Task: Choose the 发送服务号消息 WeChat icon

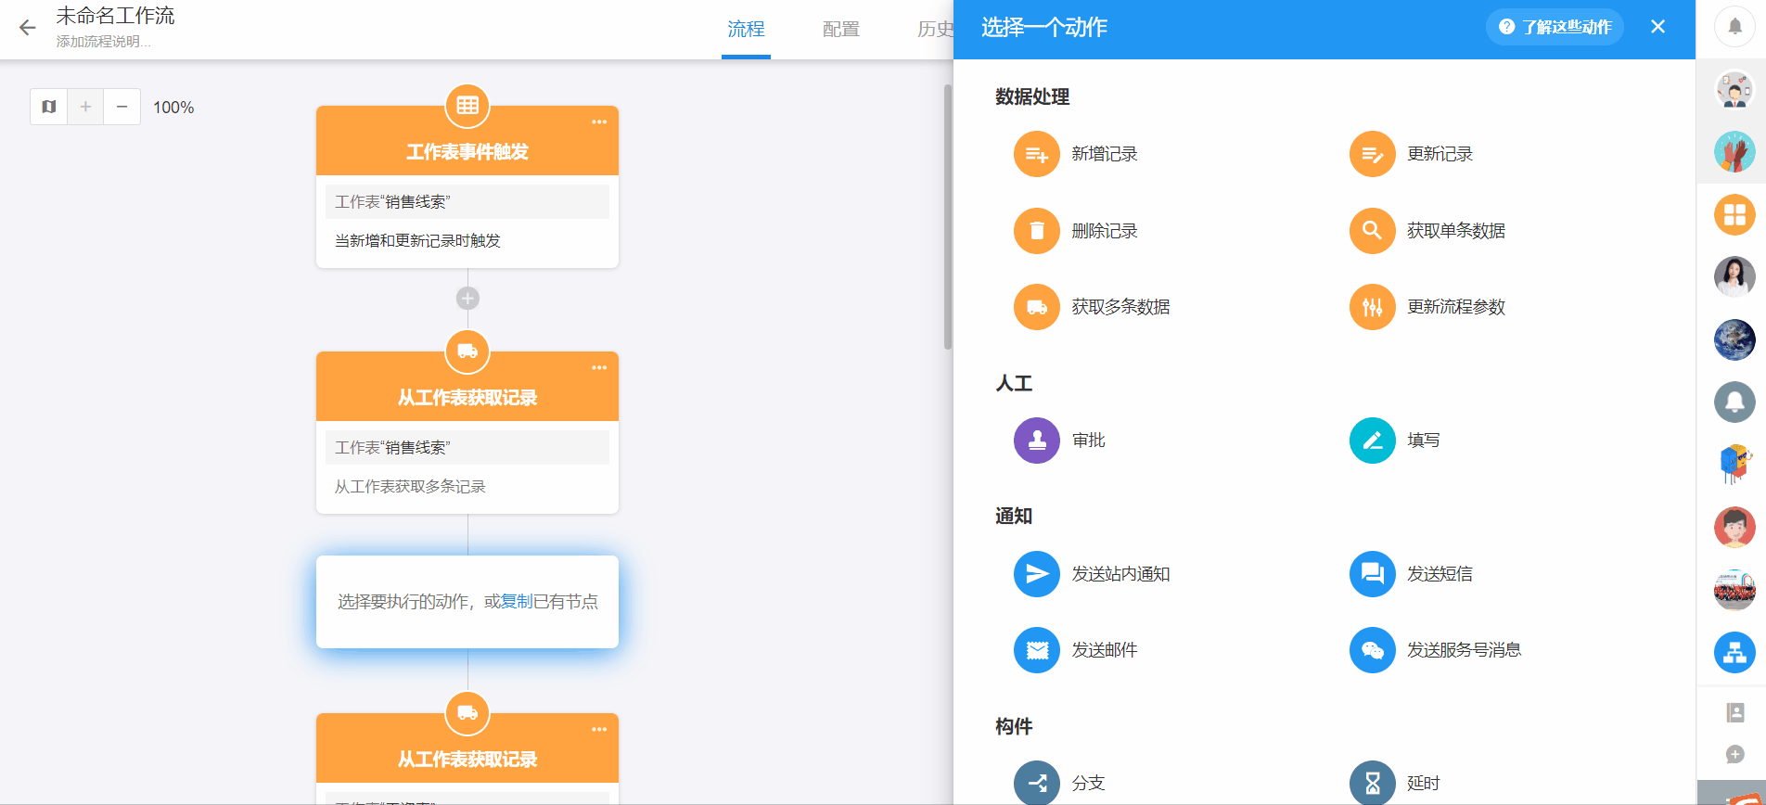Action: 1372,650
